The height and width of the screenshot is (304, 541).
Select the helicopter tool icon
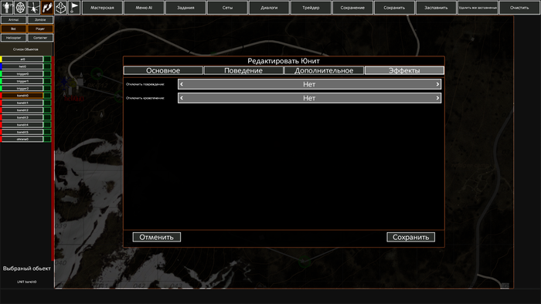click(34, 7)
